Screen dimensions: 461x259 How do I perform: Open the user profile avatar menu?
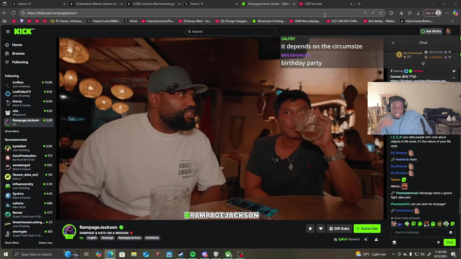click(448, 31)
